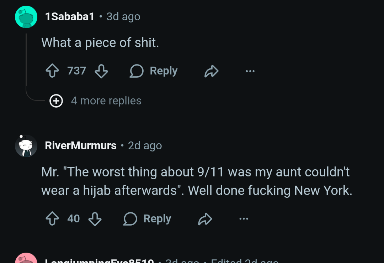Image resolution: width=384 pixels, height=263 pixels.
Task: Open more options for RiverMurmurs comment
Action: point(244,219)
